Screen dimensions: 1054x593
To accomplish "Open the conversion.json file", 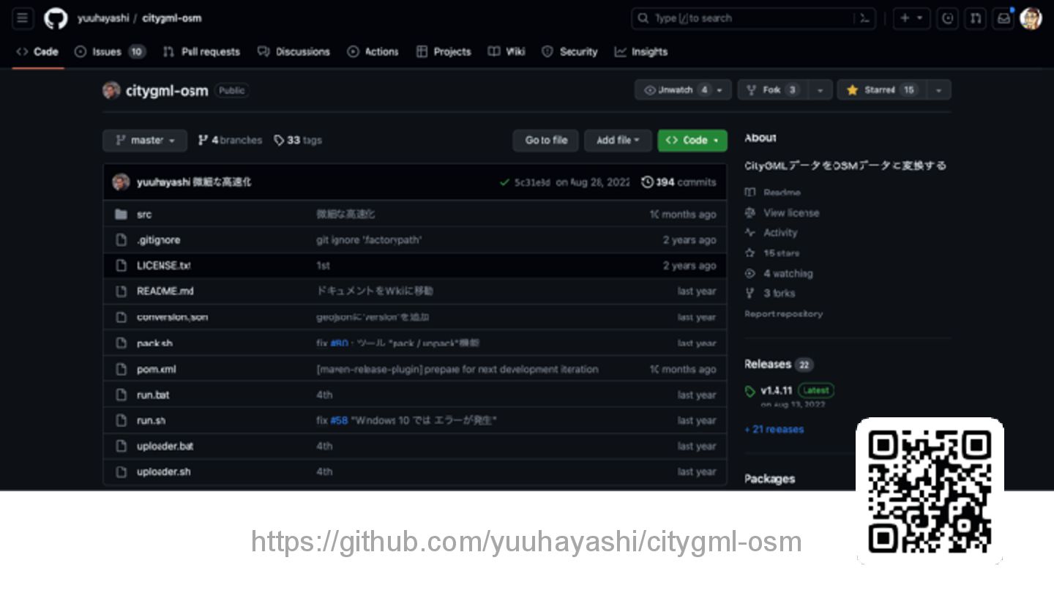I will pos(172,317).
